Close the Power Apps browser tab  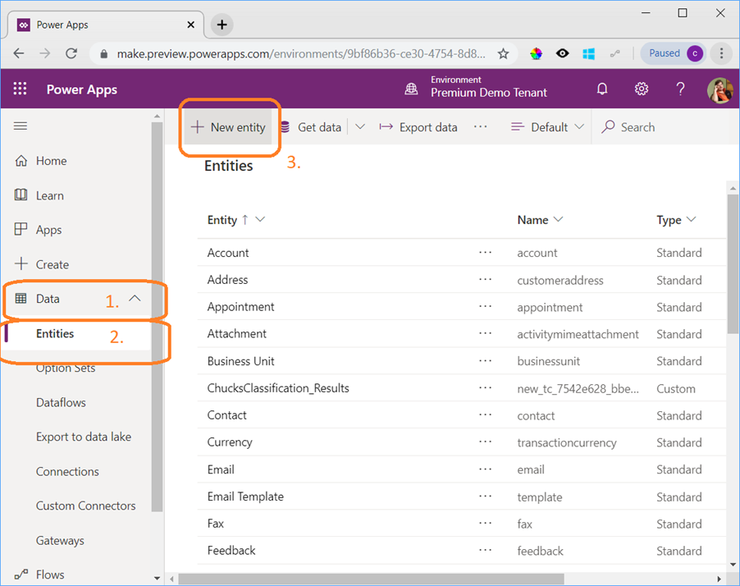pos(190,25)
